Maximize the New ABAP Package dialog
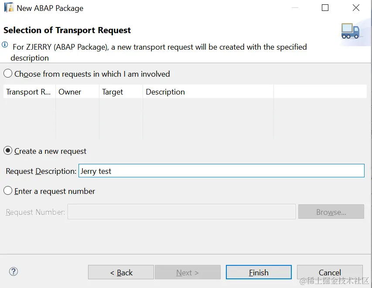Viewport: 372px width, 288px height. pyautogui.click(x=325, y=8)
